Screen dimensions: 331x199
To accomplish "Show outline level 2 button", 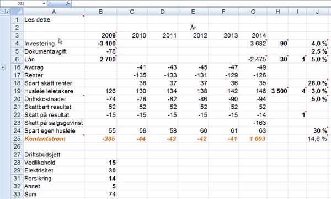I will pyautogui.click(x=7, y=12).
